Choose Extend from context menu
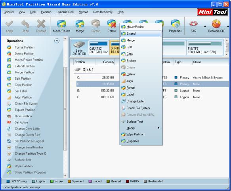 (x=141, y=34)
